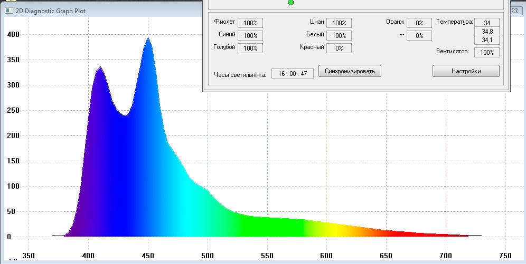Select the Фиолет 100% value field
The image size is (526, 264).
pyautogui.click(x=250, y=23)
